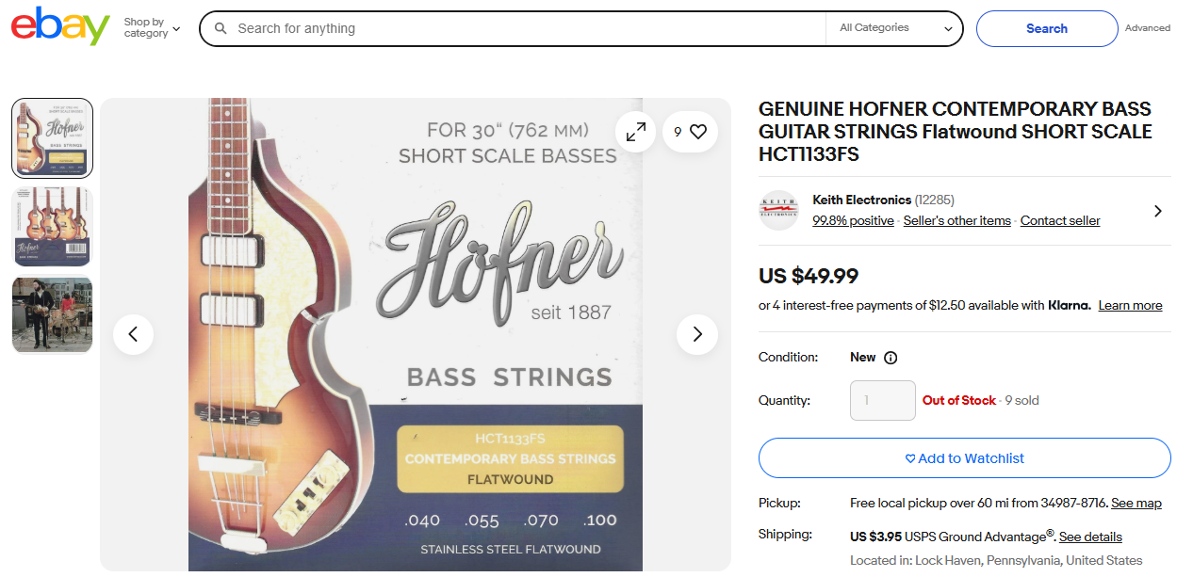The height and width of the screenshot is (577, 1193).
Task: Click the Contact seller link
Action: pos(1060,221)
